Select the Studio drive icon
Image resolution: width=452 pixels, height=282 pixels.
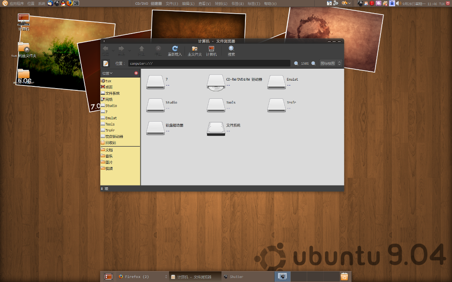155,105
